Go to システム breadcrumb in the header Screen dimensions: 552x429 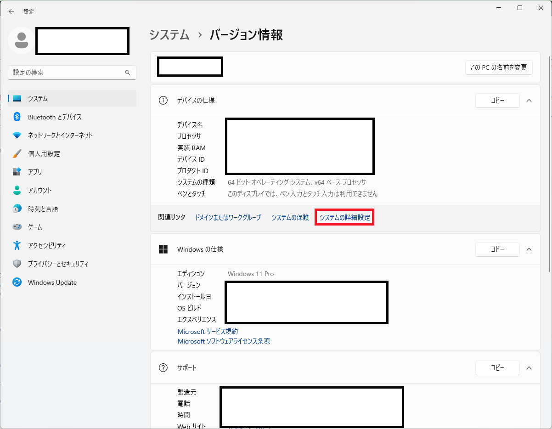[169, 35]
